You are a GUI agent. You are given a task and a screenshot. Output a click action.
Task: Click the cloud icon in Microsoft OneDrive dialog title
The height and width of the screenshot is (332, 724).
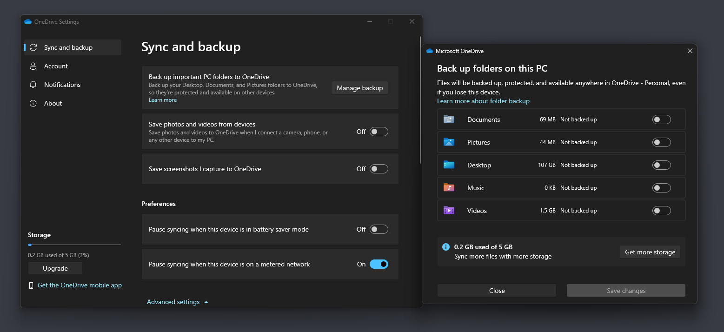click(430, 51)
